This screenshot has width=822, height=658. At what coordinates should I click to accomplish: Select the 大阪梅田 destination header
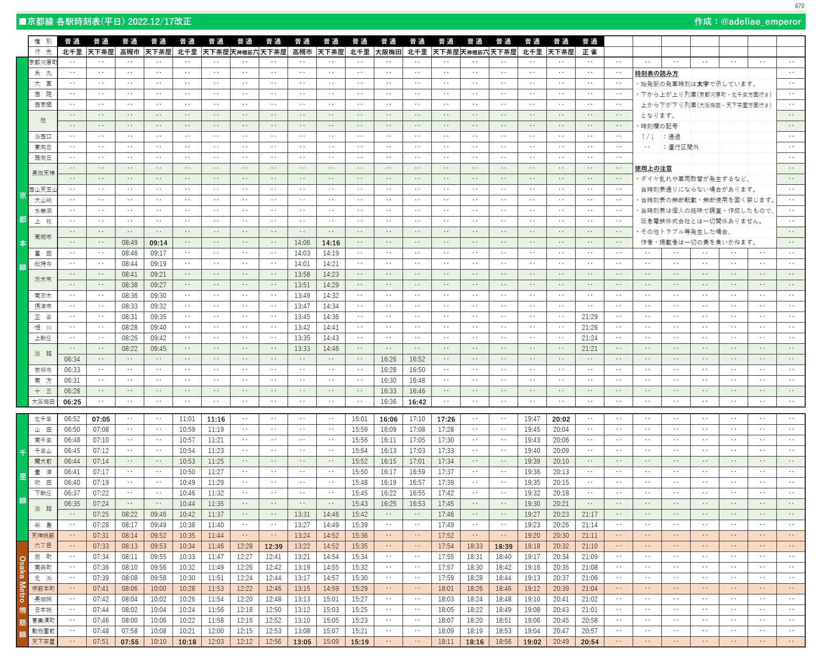388,52
